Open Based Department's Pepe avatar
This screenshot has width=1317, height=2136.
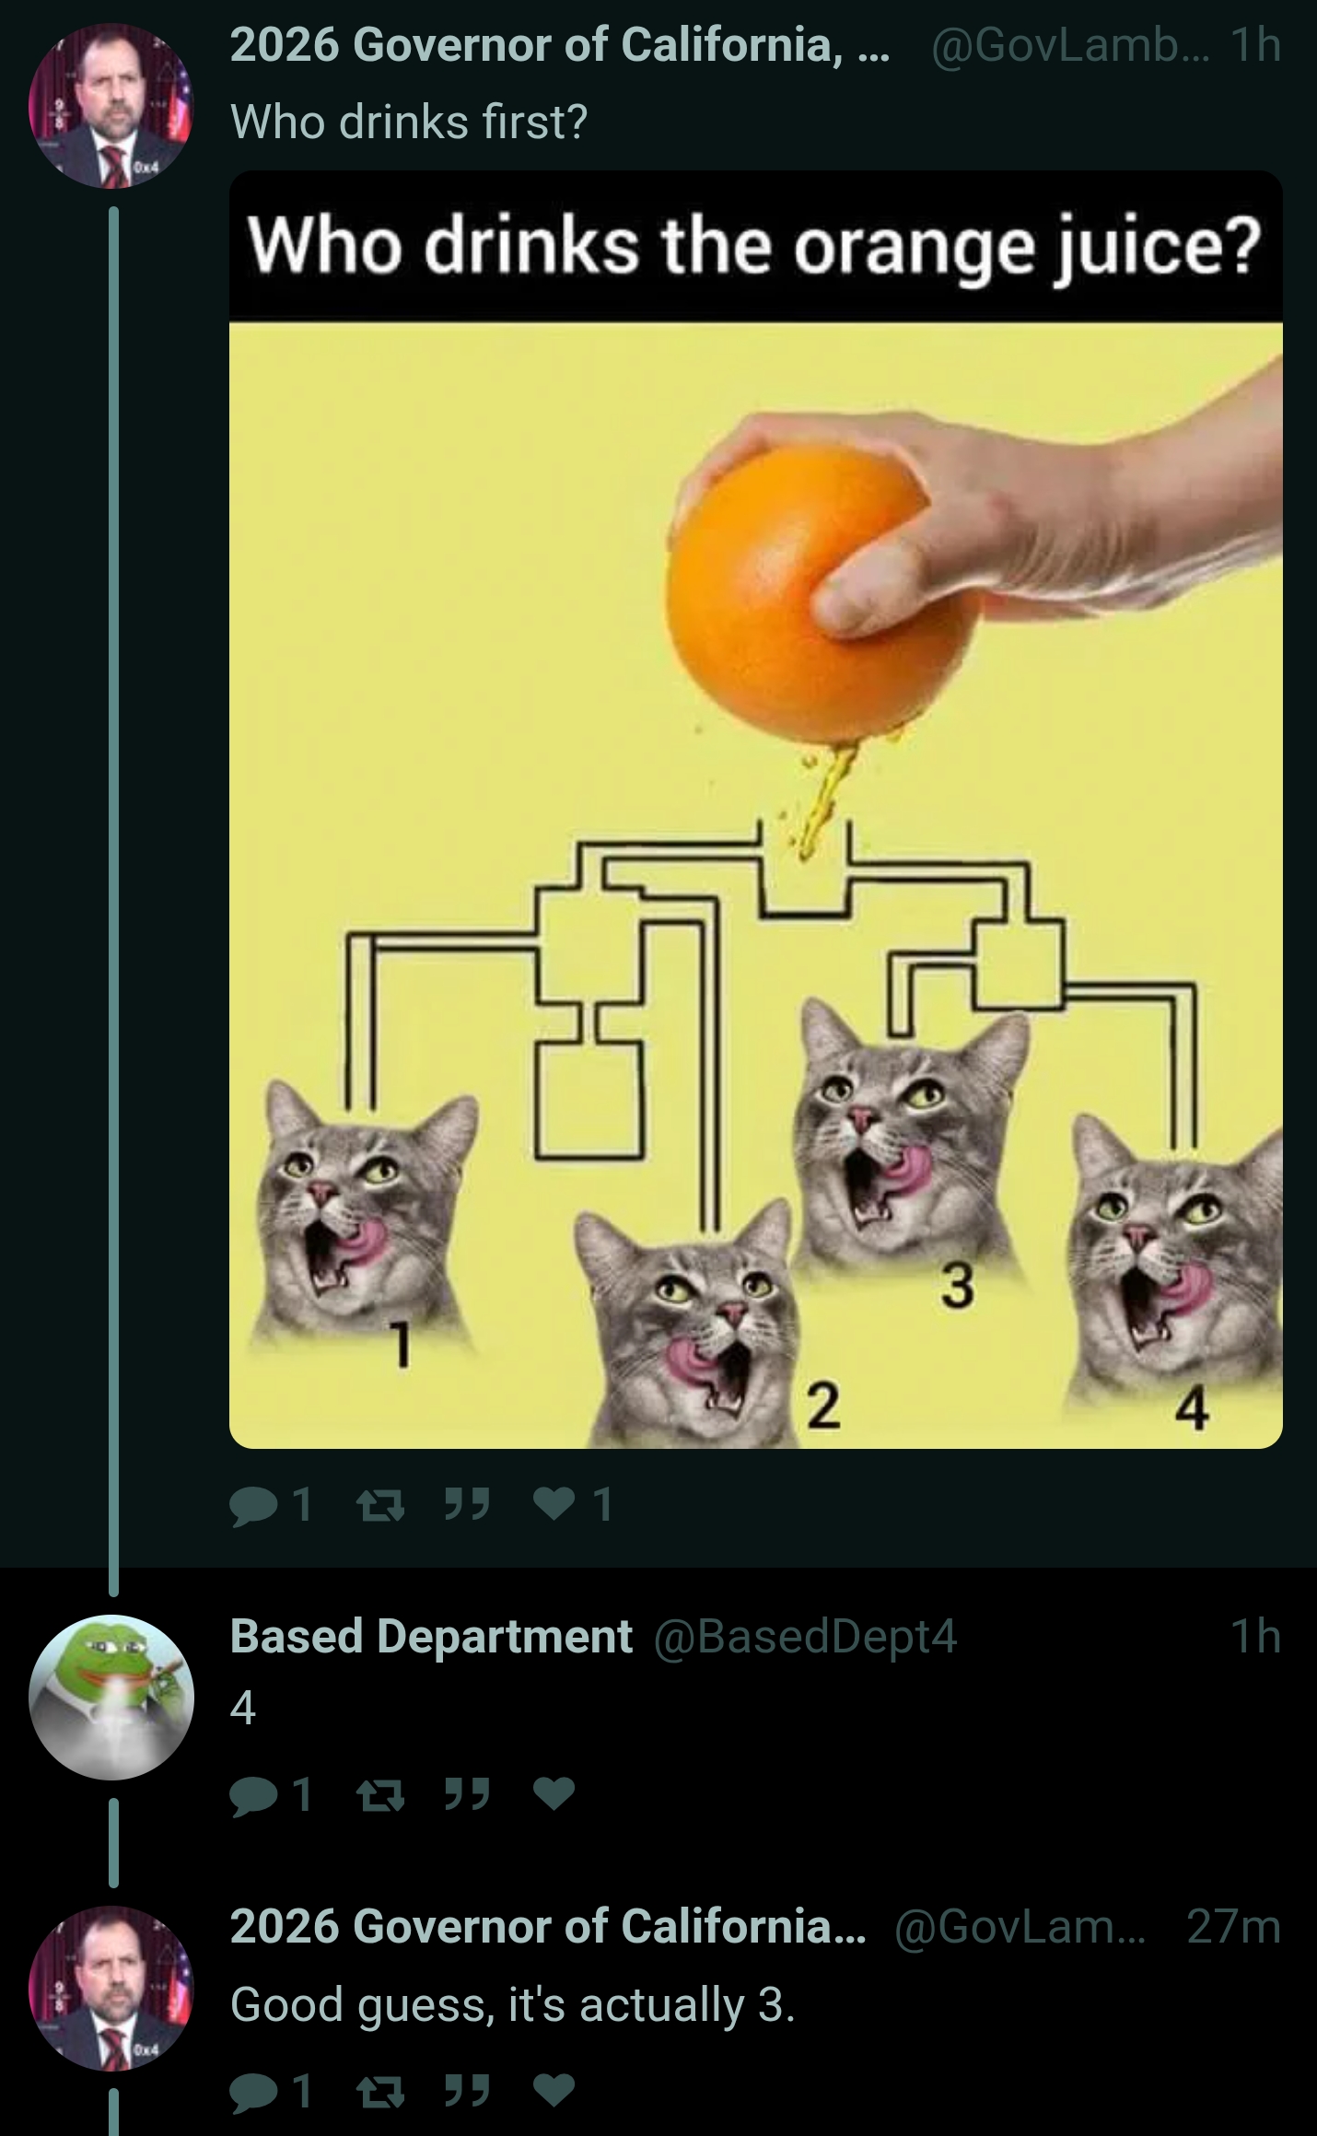111,1697
